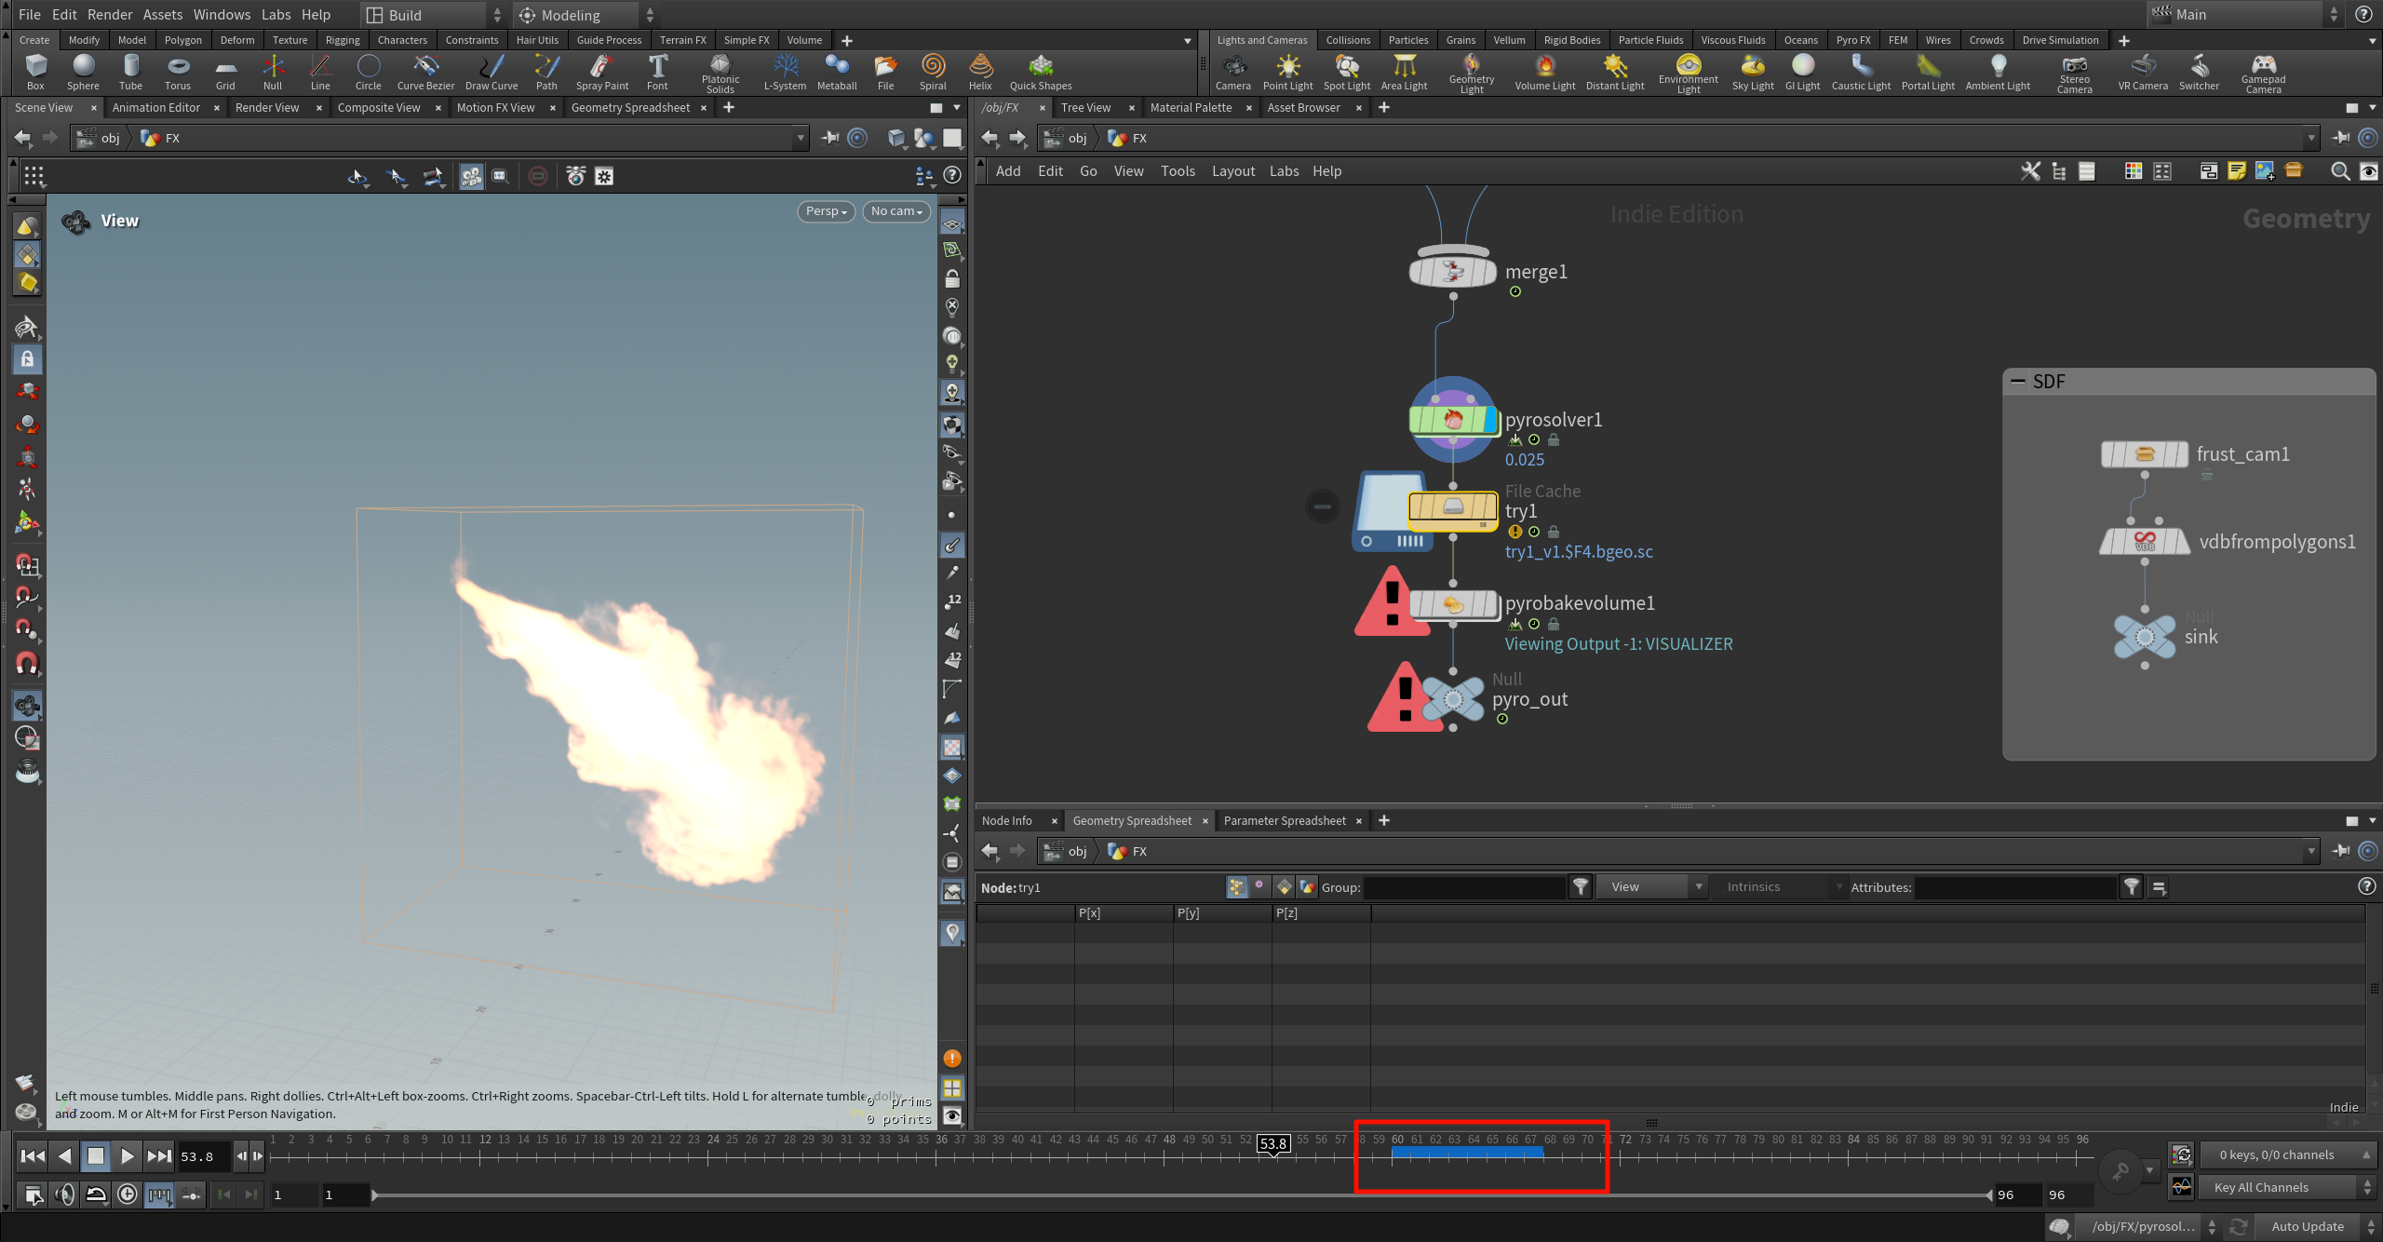Play the animation in reverse

[64, 1156]
